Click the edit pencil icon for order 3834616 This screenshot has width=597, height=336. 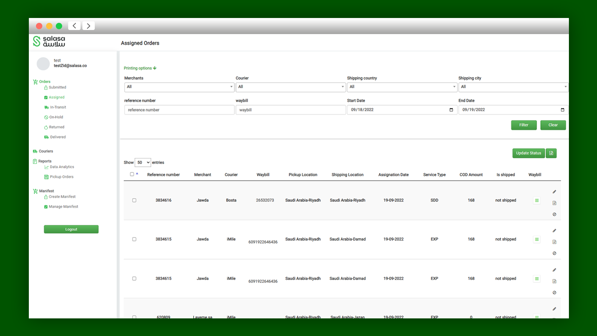(554, 192)
